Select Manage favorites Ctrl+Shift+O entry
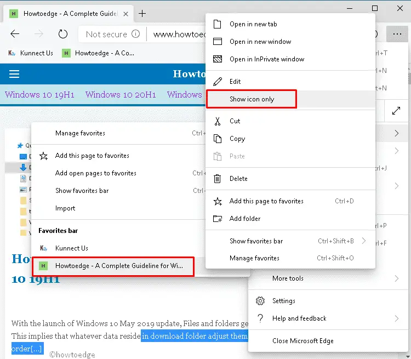This screenshot has width=411, height=359. pyautogui.click(x=290, y=258)
